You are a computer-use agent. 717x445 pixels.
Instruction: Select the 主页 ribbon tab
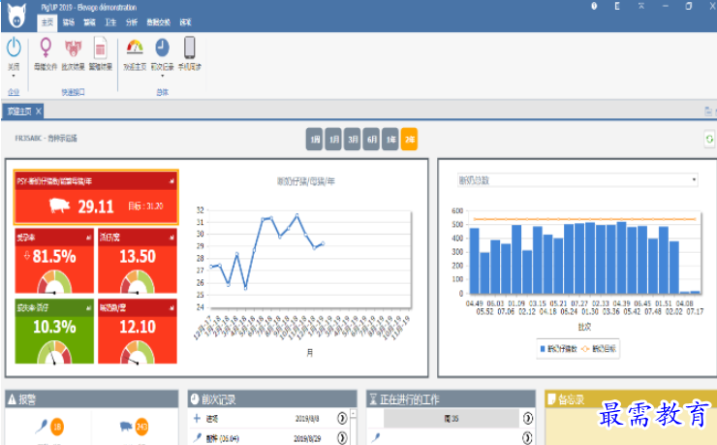point(47,22)
